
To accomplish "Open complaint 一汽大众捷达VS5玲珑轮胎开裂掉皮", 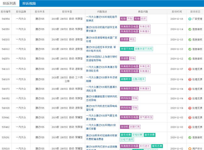I will pyautogui.click(x=102, y=19).
